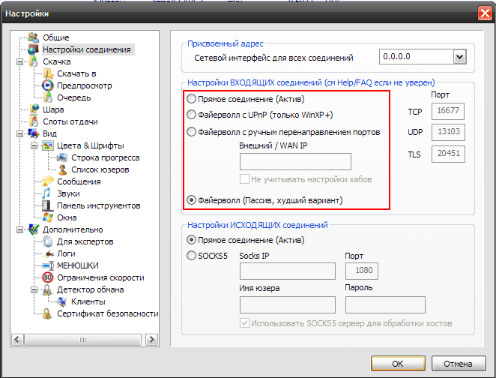
Task: Select the SOCKS5 outgoing connection option
Action: pyautogui.click(x=192, y=256)
